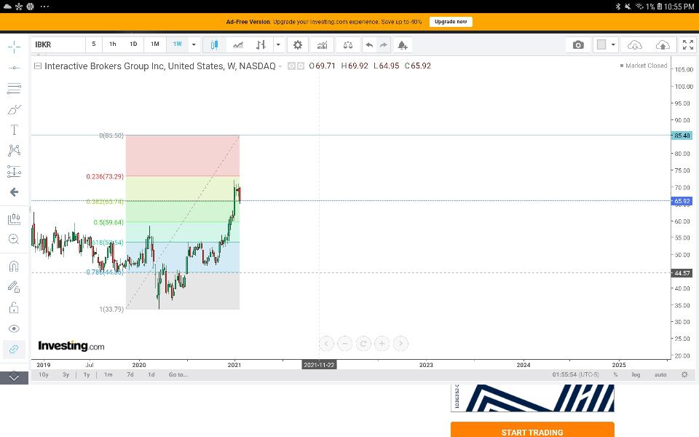Select the brush drawing tool
Viewport: 699px width, 437px height.
15,109
